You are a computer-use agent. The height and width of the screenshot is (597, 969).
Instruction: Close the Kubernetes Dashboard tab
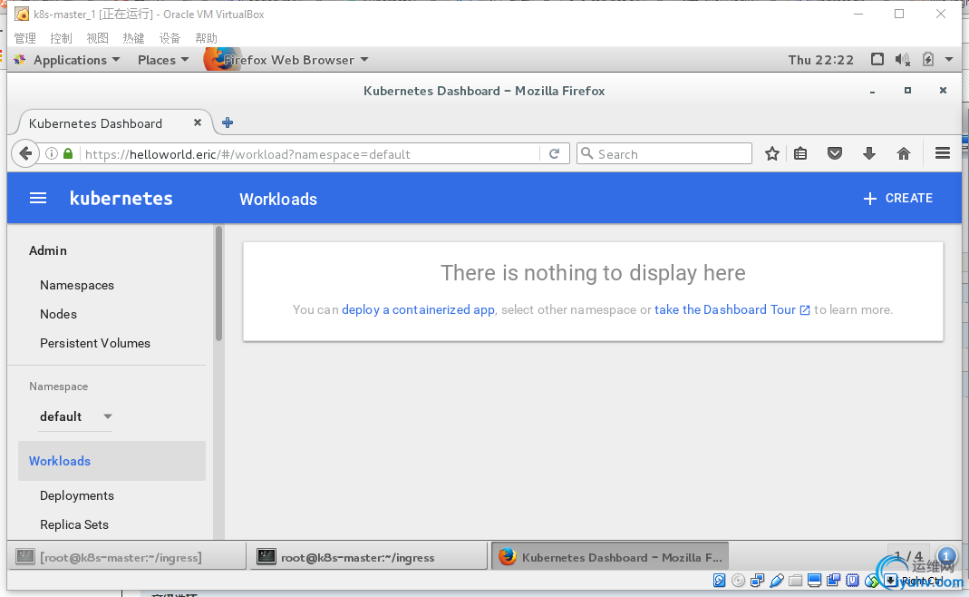coord(197,122)
